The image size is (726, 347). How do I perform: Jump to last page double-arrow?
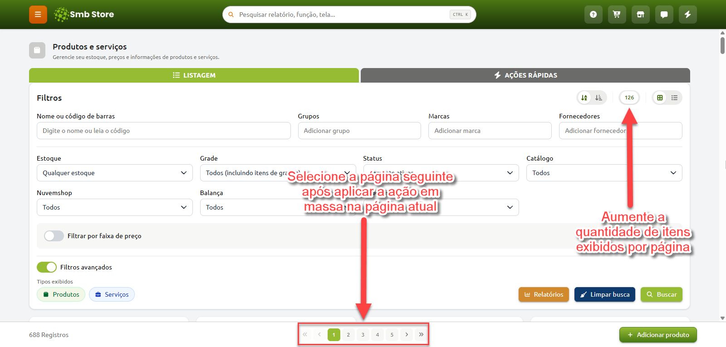coord(421,335)
